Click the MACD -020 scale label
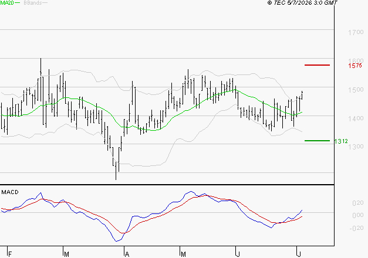368x258 pixels. click(x=356, y=228)
